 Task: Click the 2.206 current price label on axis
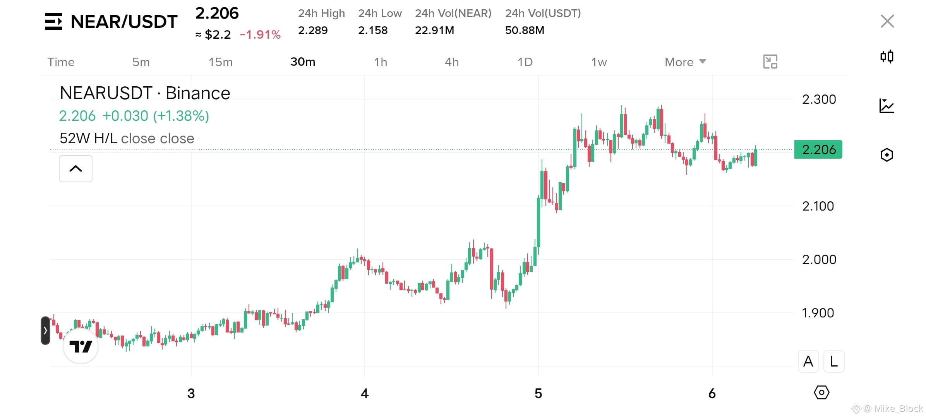(x=818, y=149)
